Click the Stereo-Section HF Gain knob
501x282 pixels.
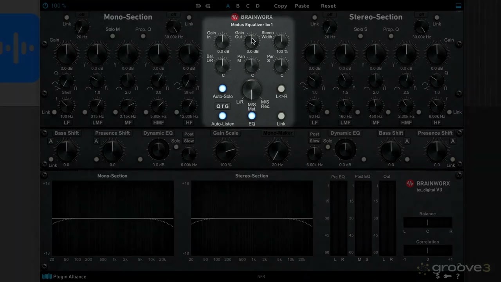point(437,54)
